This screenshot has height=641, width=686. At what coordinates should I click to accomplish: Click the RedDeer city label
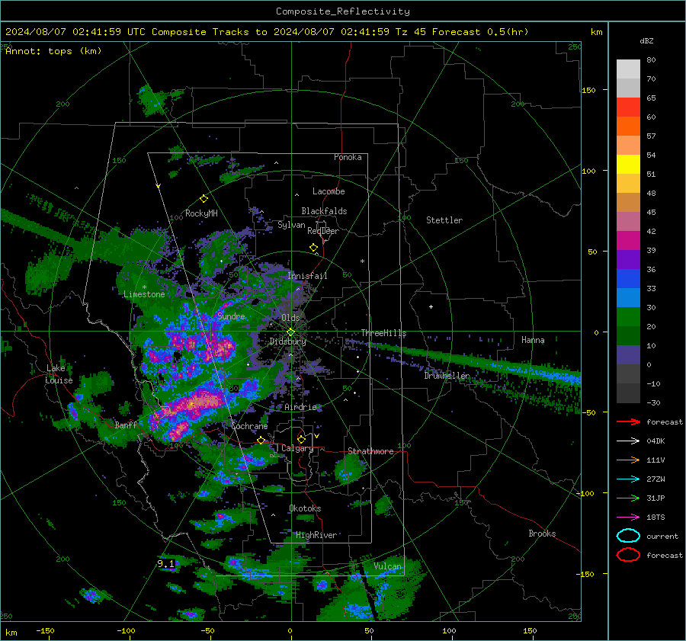click(x=323, y=231)
